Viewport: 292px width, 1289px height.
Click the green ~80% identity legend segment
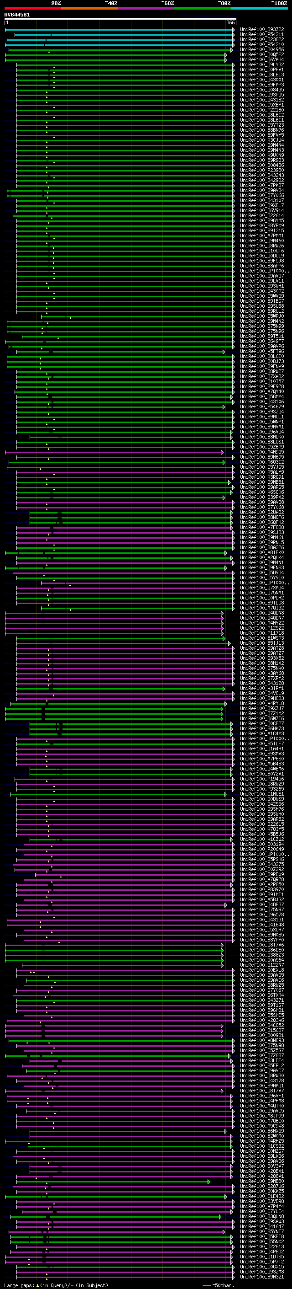tap(202, 8)
